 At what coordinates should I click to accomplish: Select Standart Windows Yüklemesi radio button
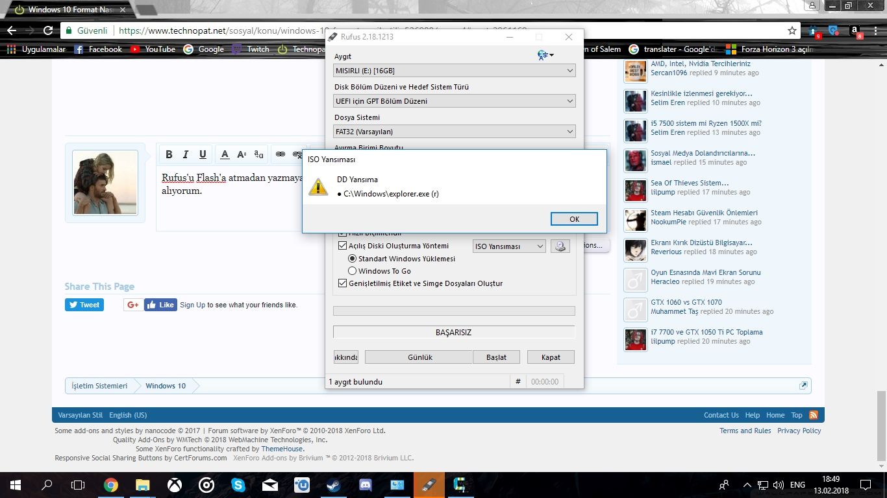353,259
